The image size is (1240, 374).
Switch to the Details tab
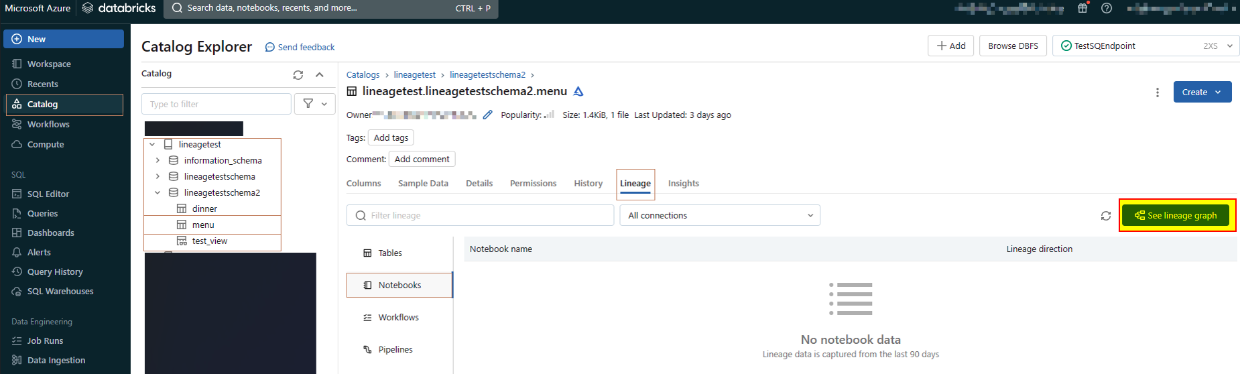click(479, 183)
